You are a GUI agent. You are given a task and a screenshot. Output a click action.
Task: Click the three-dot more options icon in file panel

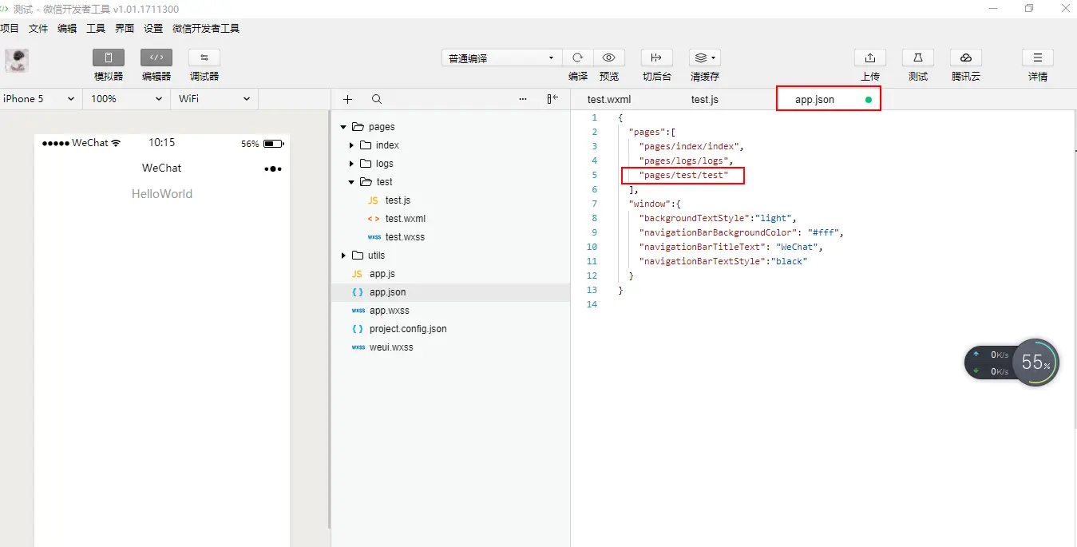click(523, 99)
